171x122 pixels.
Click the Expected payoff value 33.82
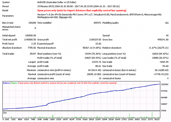point(98,44)
